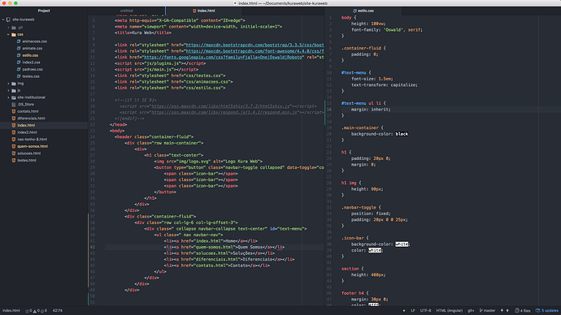The image size is (561, 315).
Task: Open the HTML (Angular) grammar selector
Action: pos(449,311)
